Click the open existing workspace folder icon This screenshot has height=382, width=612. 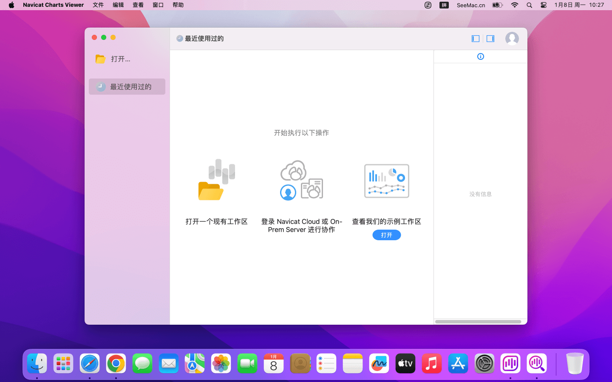pyautogui.click(x=216, y=180)
